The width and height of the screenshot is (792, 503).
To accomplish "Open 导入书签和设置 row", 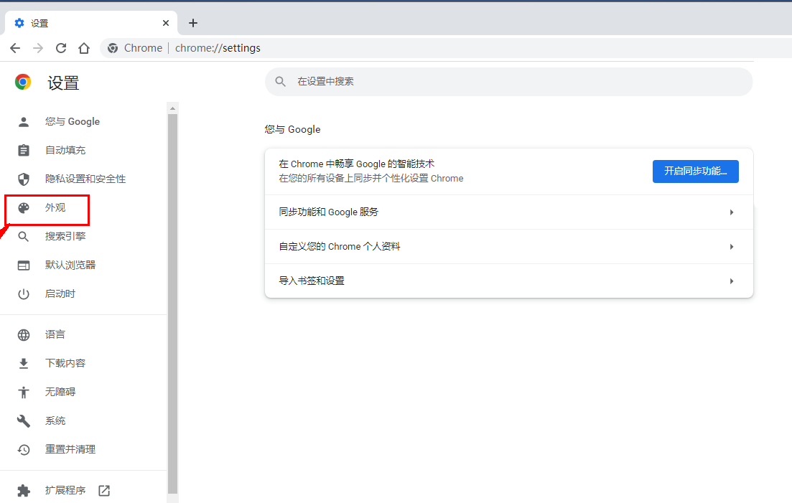I will point(508,281).
